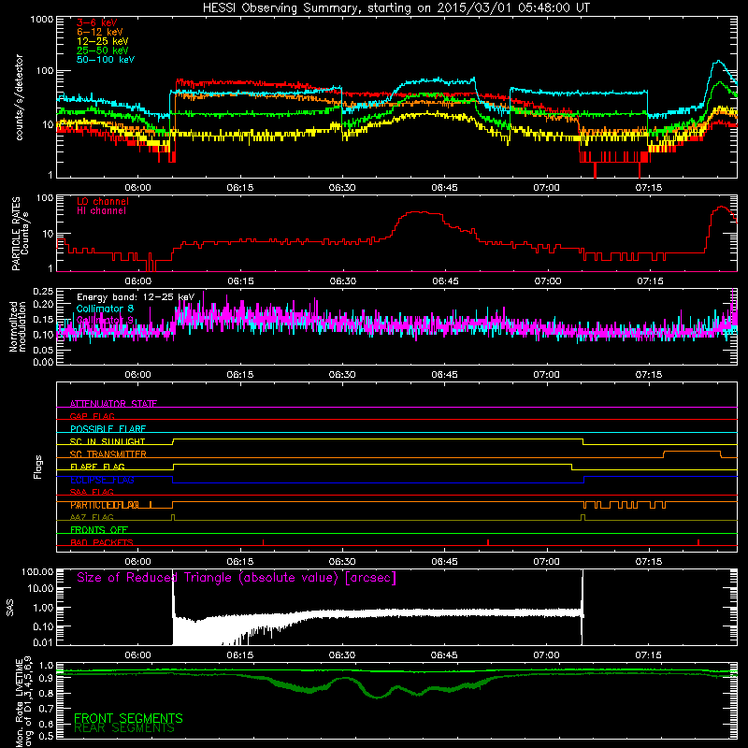Click the BAD_PACKETS tick mark near 06:18
Viewport: 748px width, 748px height.
coord(264,542)
